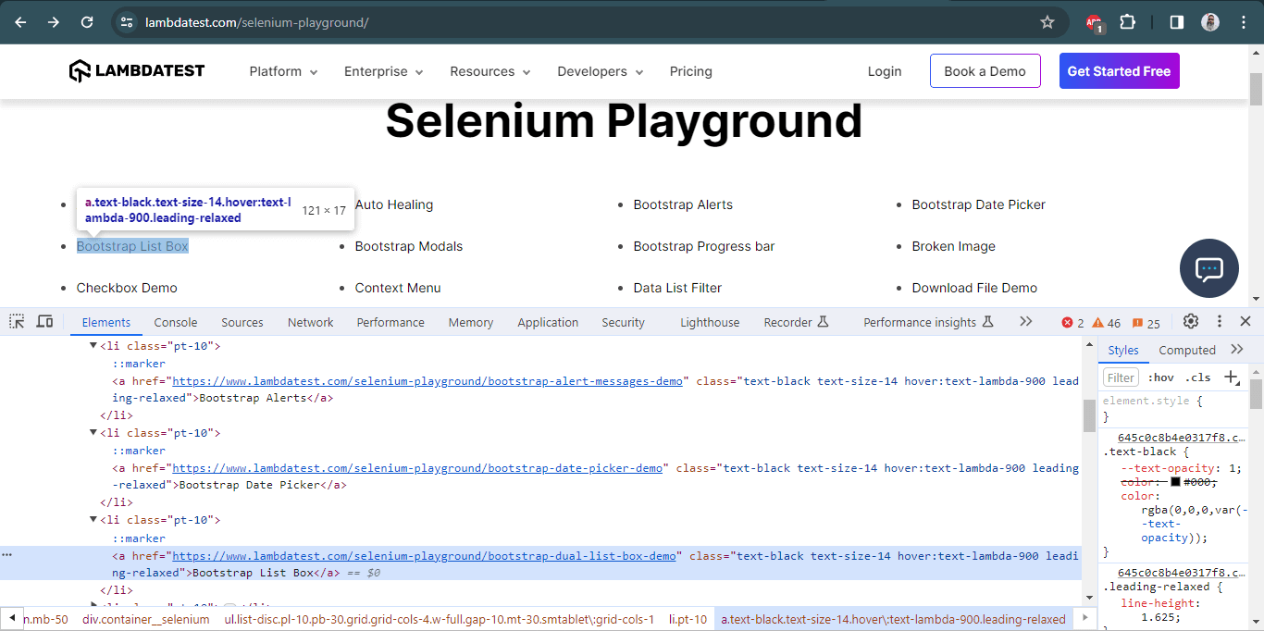Click inside the styles Filter field
Screen dimensions: 1264x631
1120,377
